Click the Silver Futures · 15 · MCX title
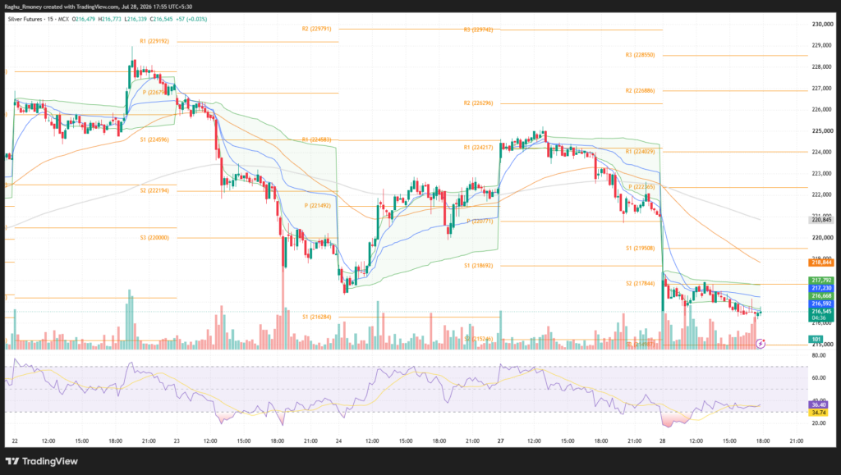The width and height of the screenshot is (841, 475). pyautogui.click(x=39, y=19)
